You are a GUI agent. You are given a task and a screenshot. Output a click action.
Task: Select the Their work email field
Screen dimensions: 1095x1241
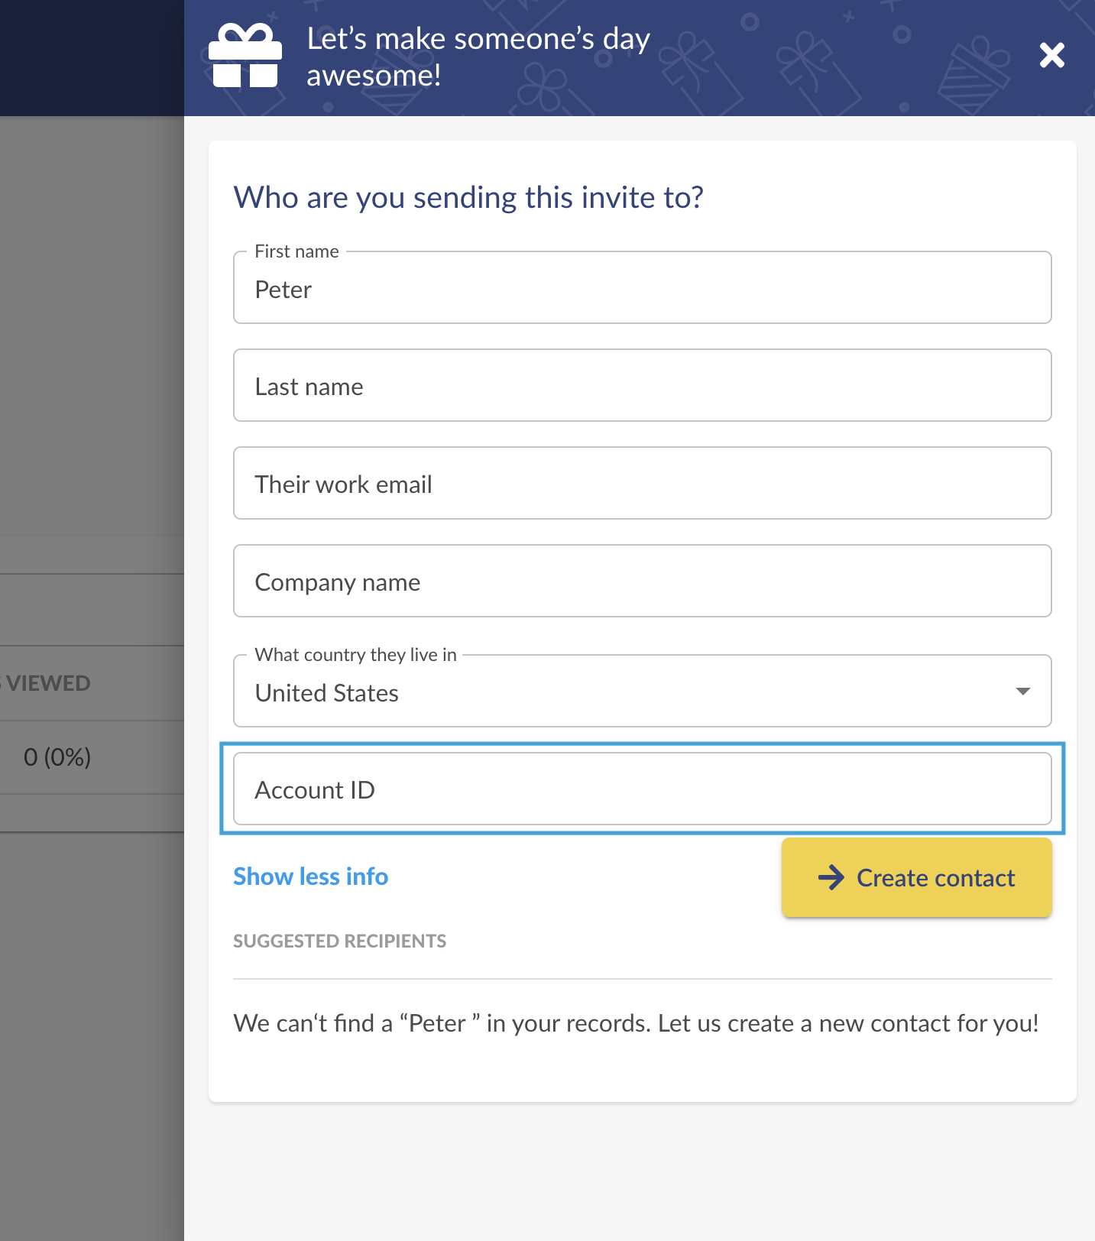click(643, 483)
